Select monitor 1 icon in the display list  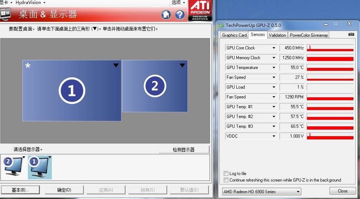(x=40, y=167)
